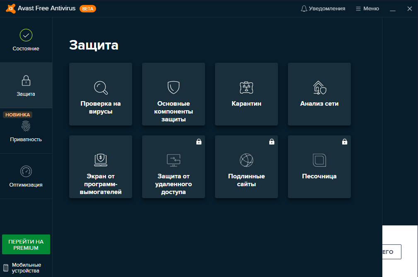Image resolution: width=418 pixels, height=277 pixels.
Task: Open the Анализ сети tile label
Action: tap(319, 104)
